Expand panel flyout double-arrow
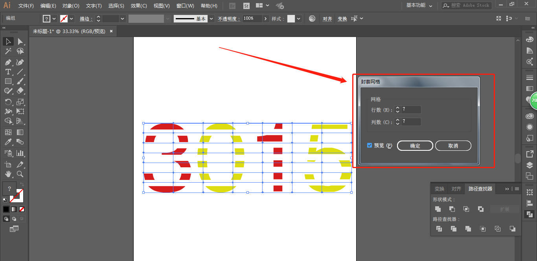Image resolution: width=537 pixels, height=261 pixels. point(507,189)
